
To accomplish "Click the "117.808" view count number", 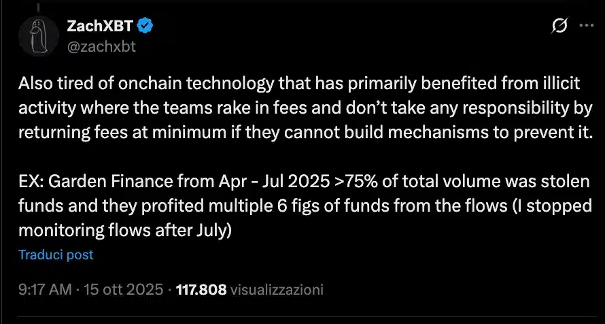I will (201, 289).
